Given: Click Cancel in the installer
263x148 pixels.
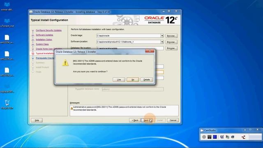Looking at the screenshot, I should 173,120.
